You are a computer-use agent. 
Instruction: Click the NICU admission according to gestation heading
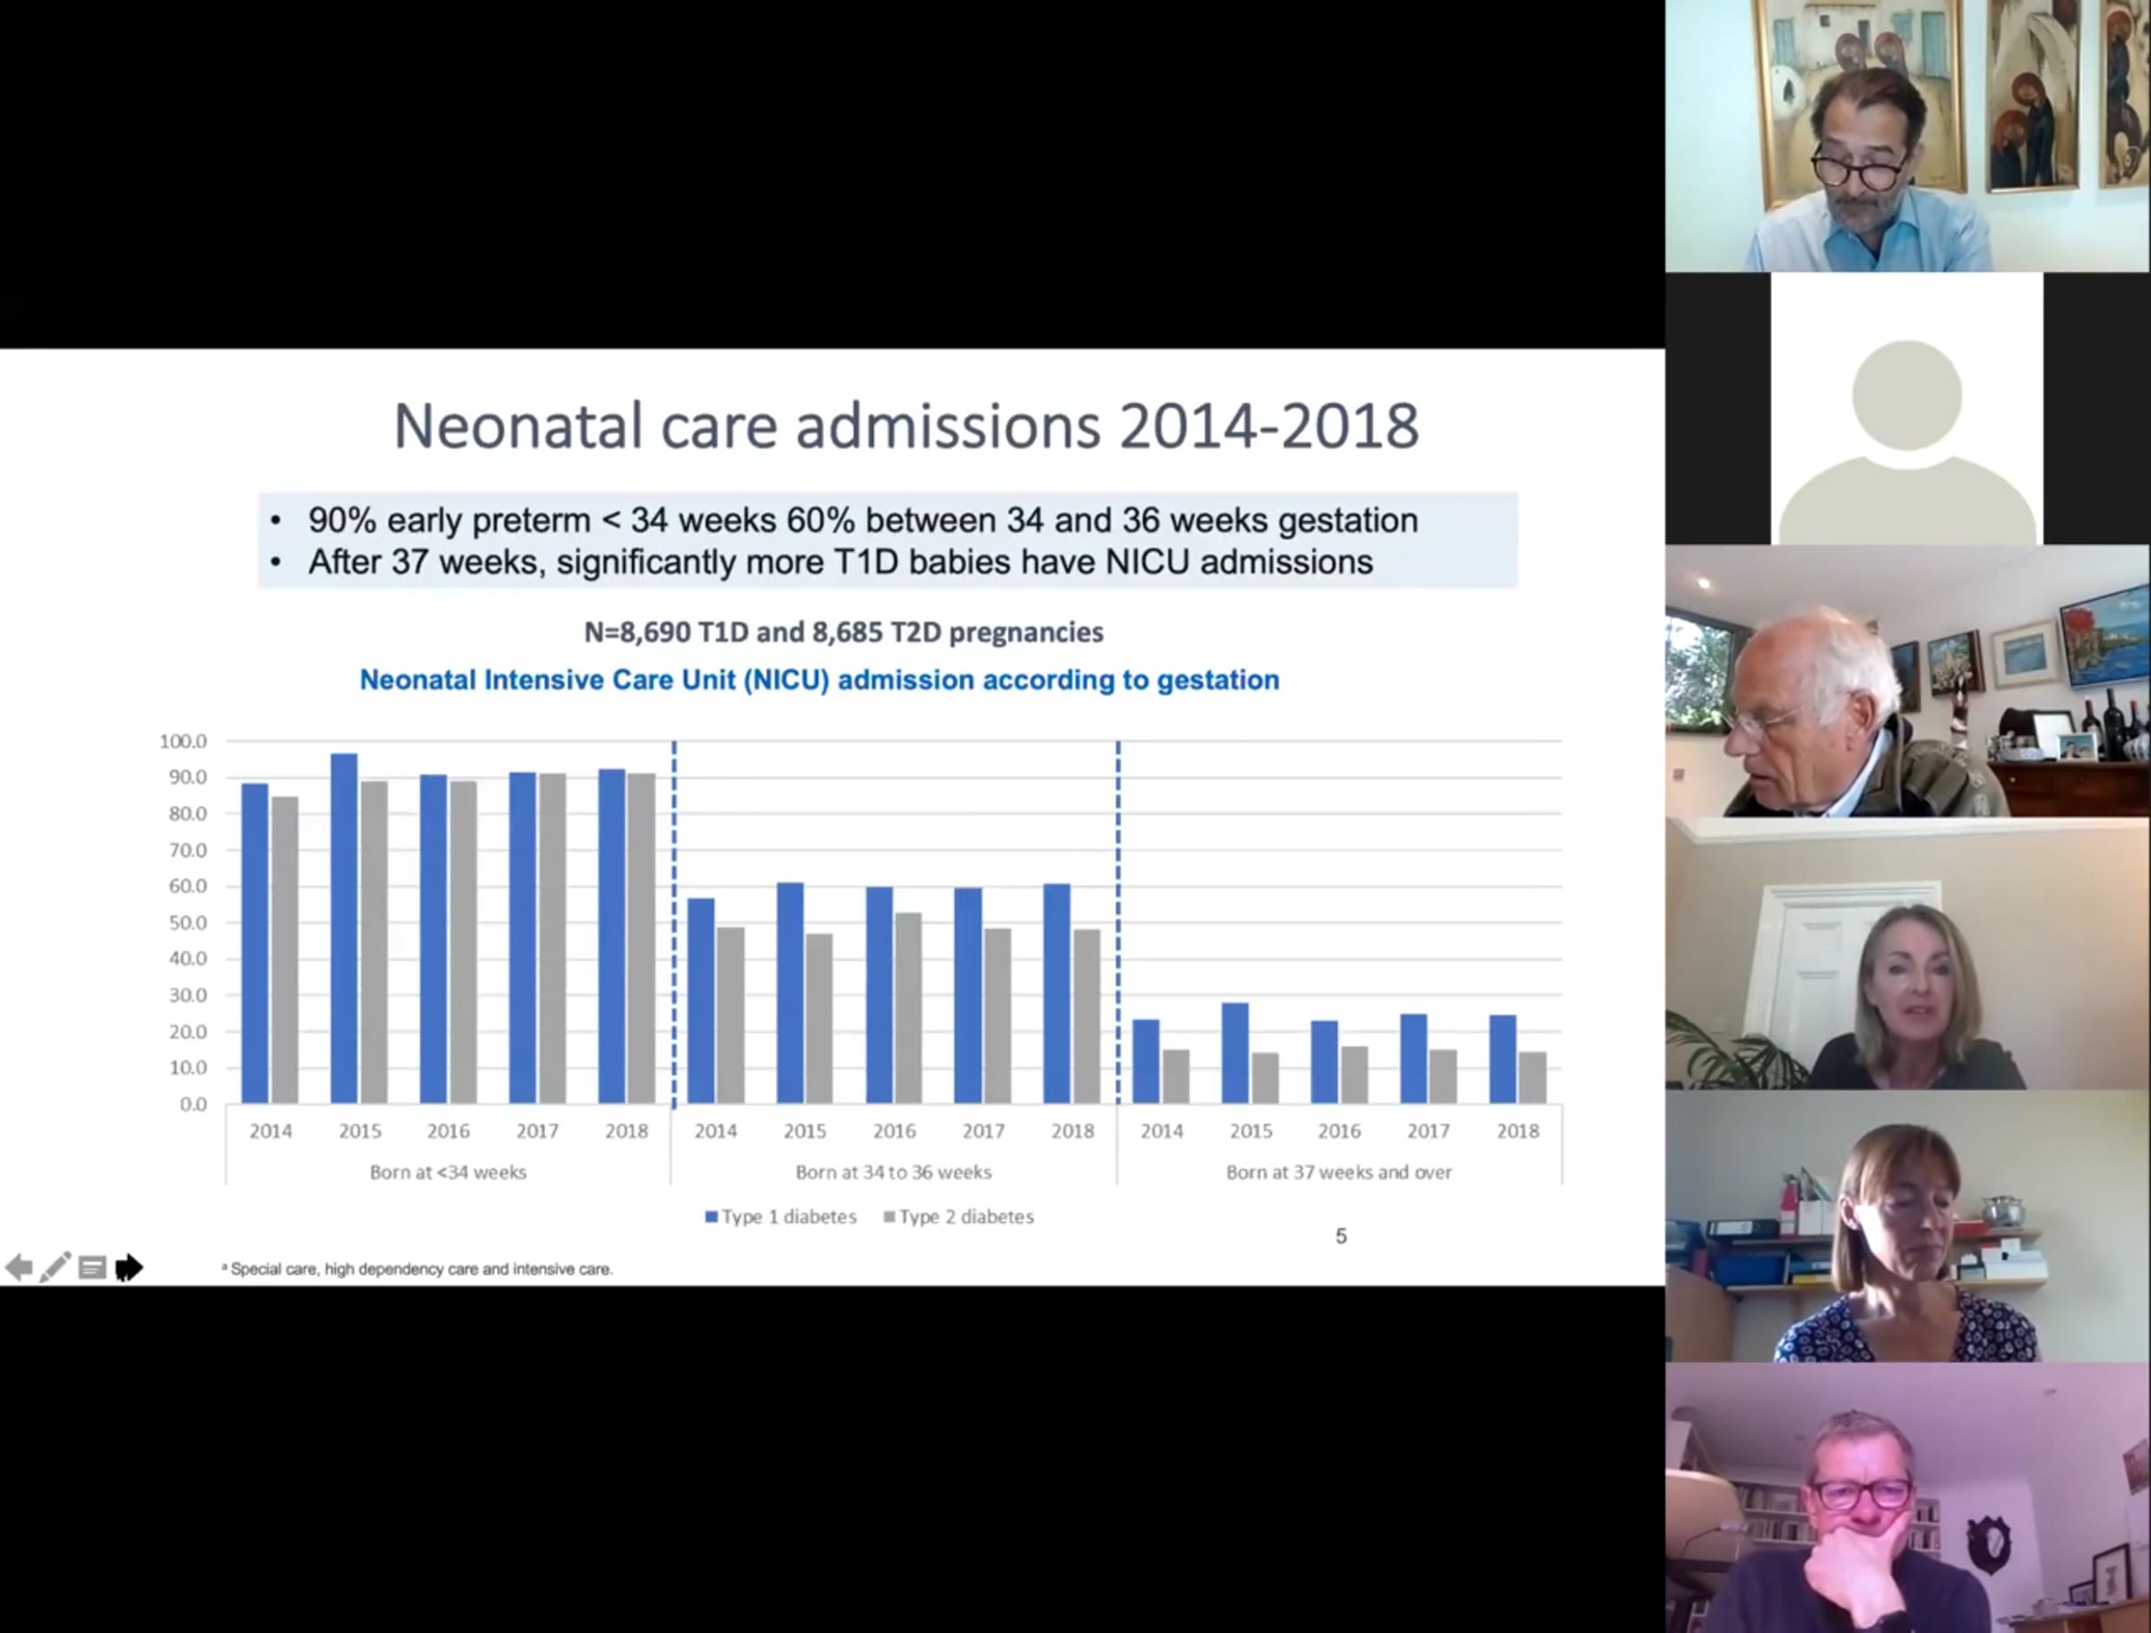819,679
